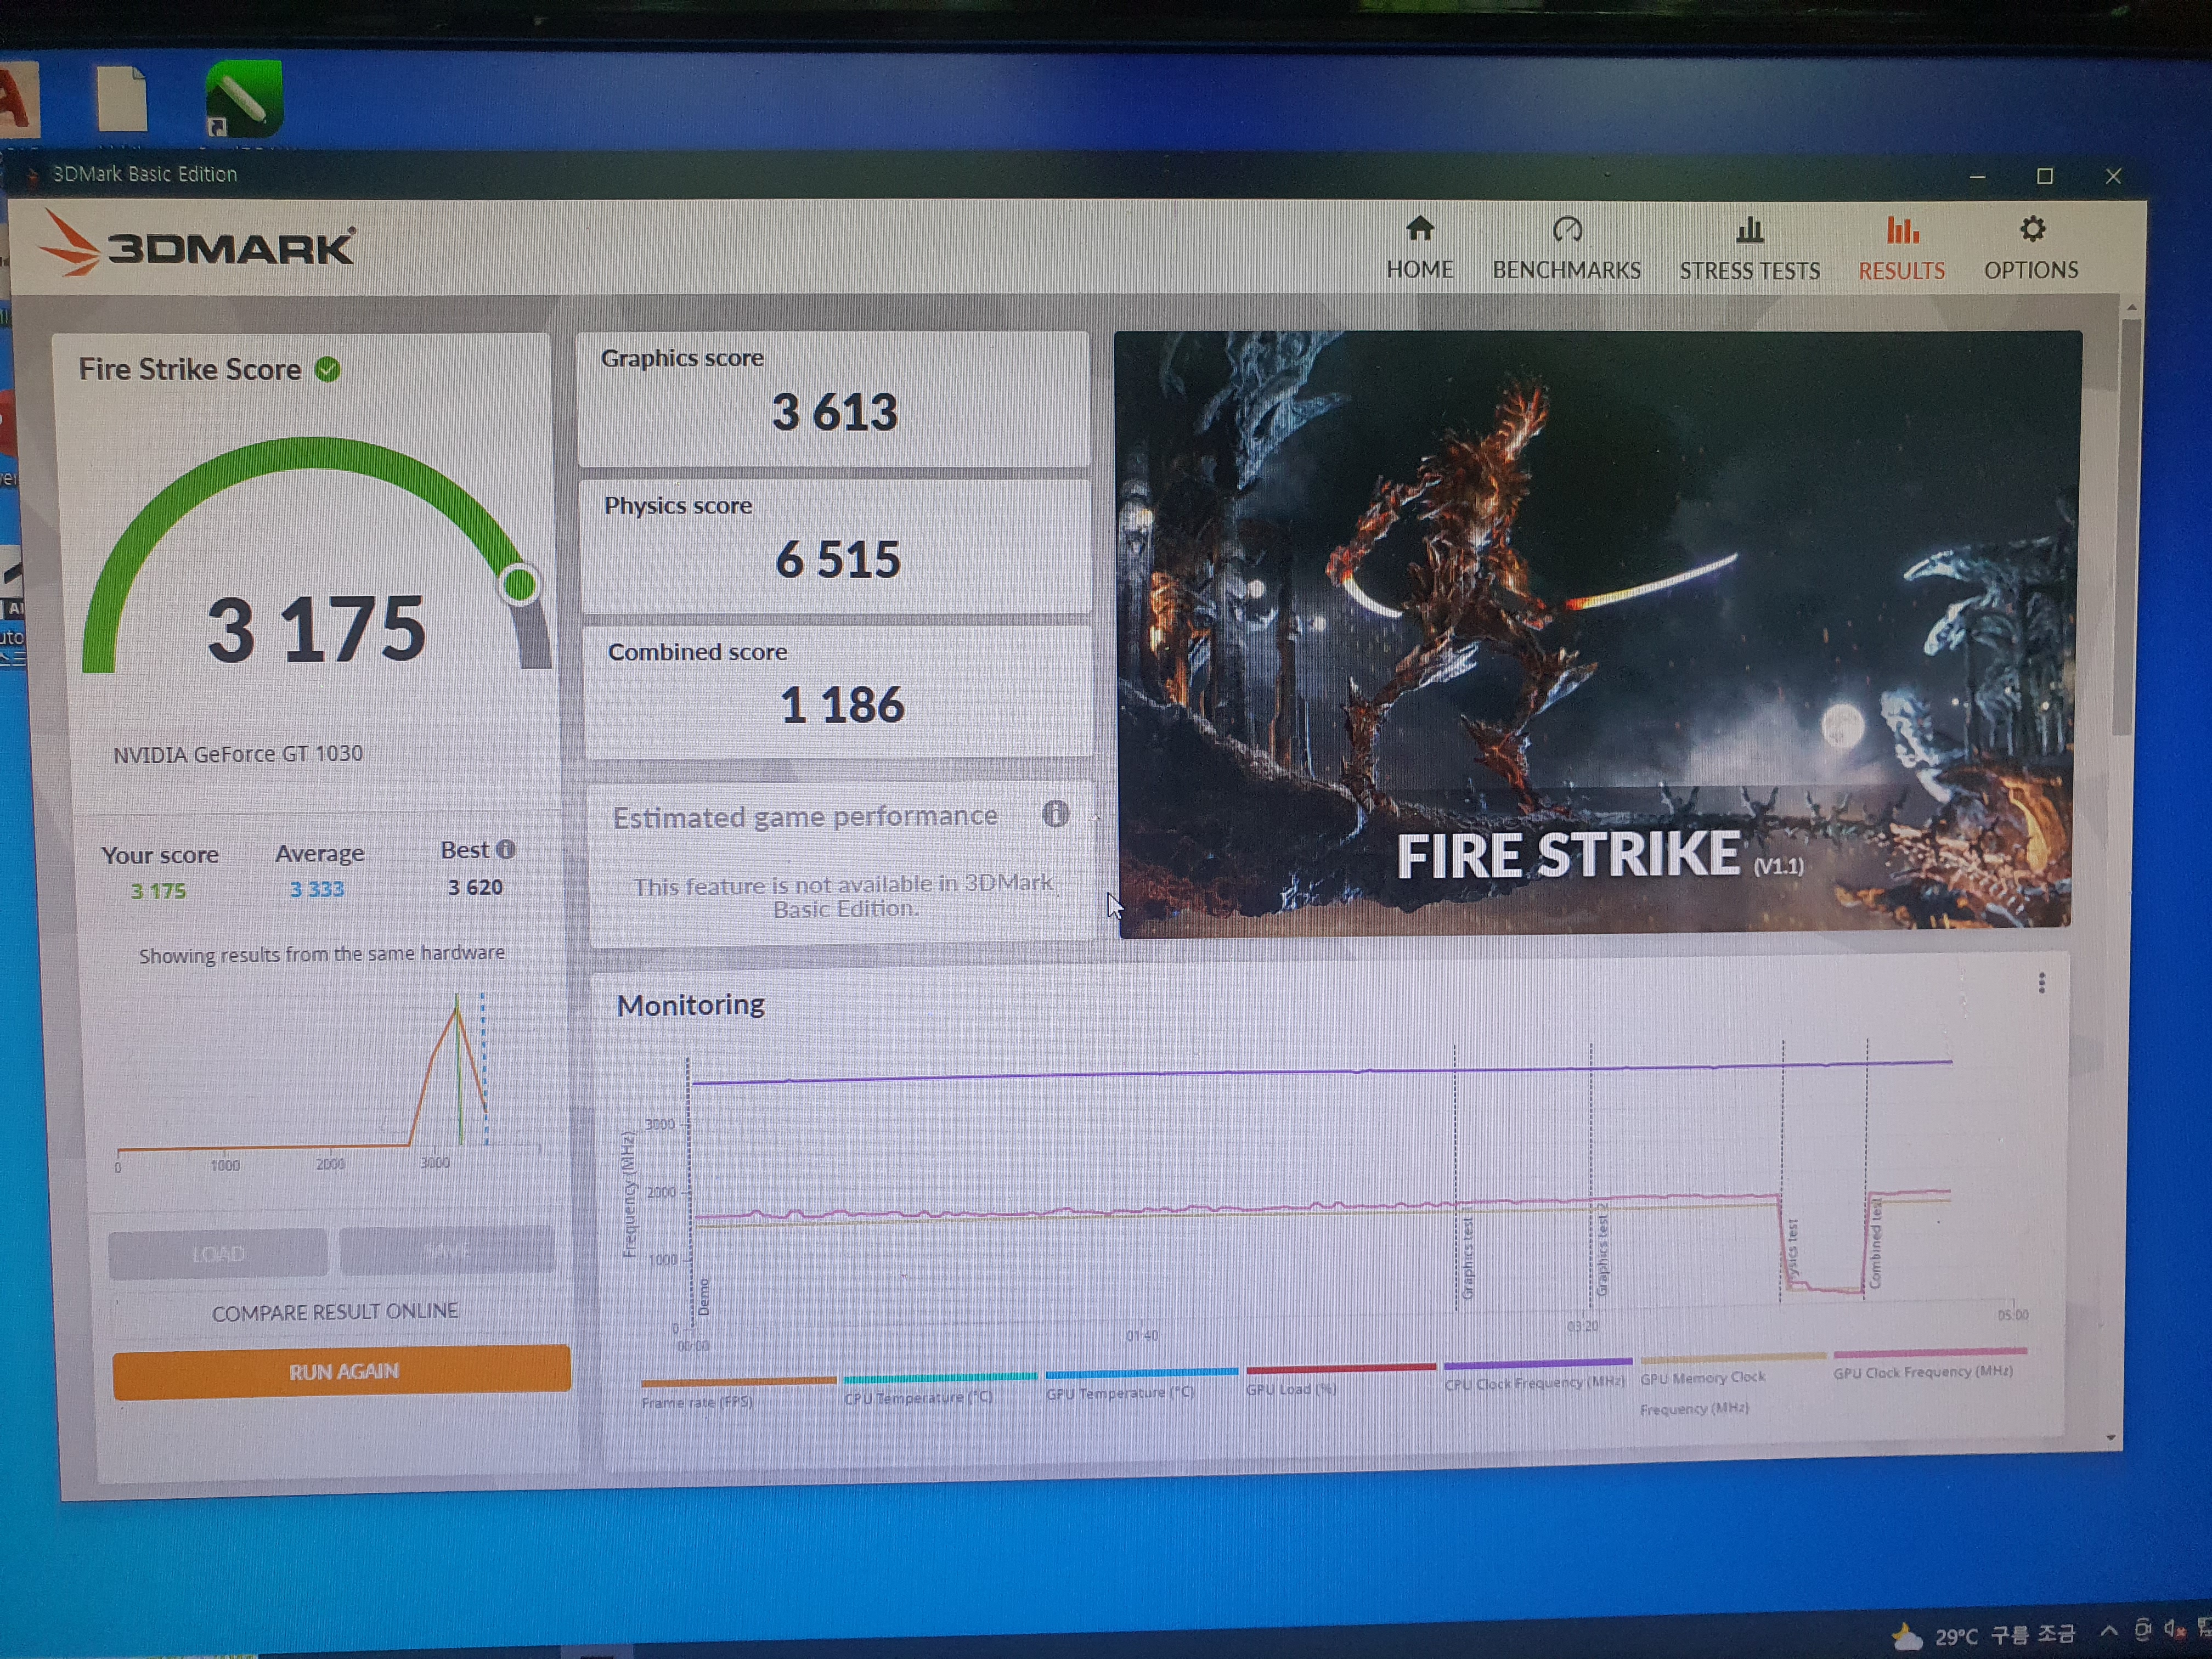Click the Physics score value 6 515

tap(838, 559)
